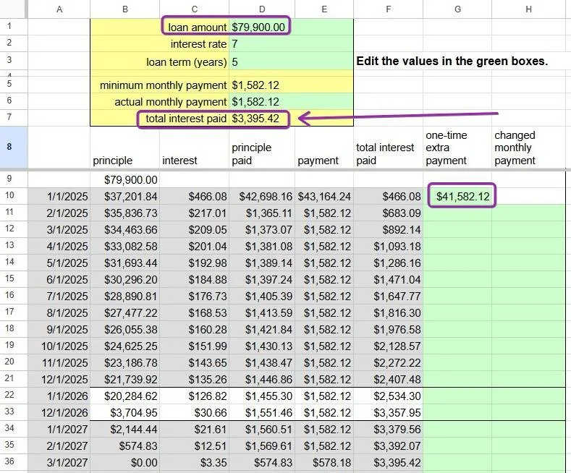Viewport: 571px width, 473px height.
Task: Click the principle paid cell $1,381.08
Action: pos(262,247)
